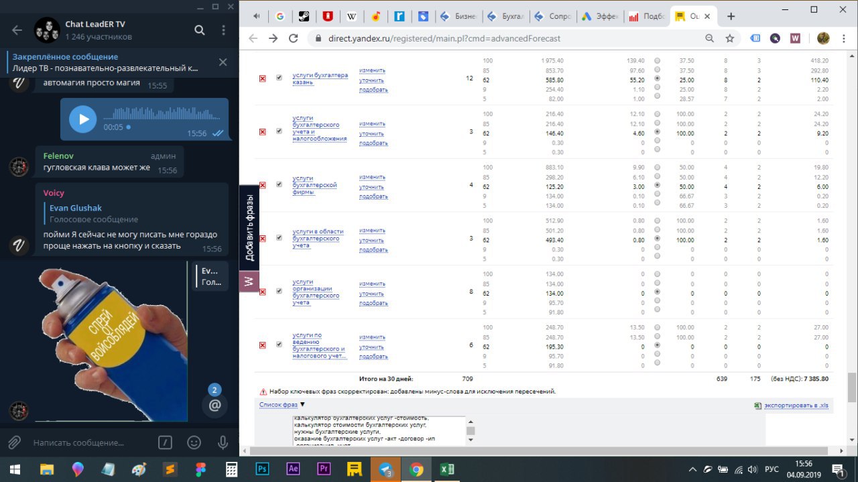Click the purple W extension icon in Chrome toolbar
858x482 pixels.
pos(795,38)
